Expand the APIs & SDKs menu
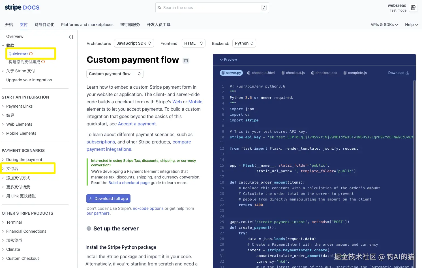The width and height of the screenshot is (422, 268). (x=384, y=25)
